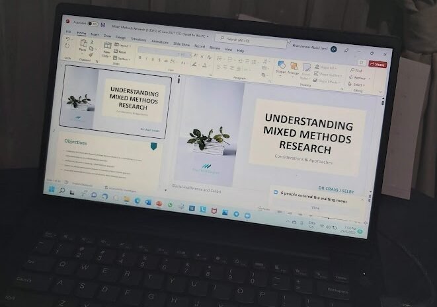Open the Microsoft Edge taskbar icon

tap(137, 201)
